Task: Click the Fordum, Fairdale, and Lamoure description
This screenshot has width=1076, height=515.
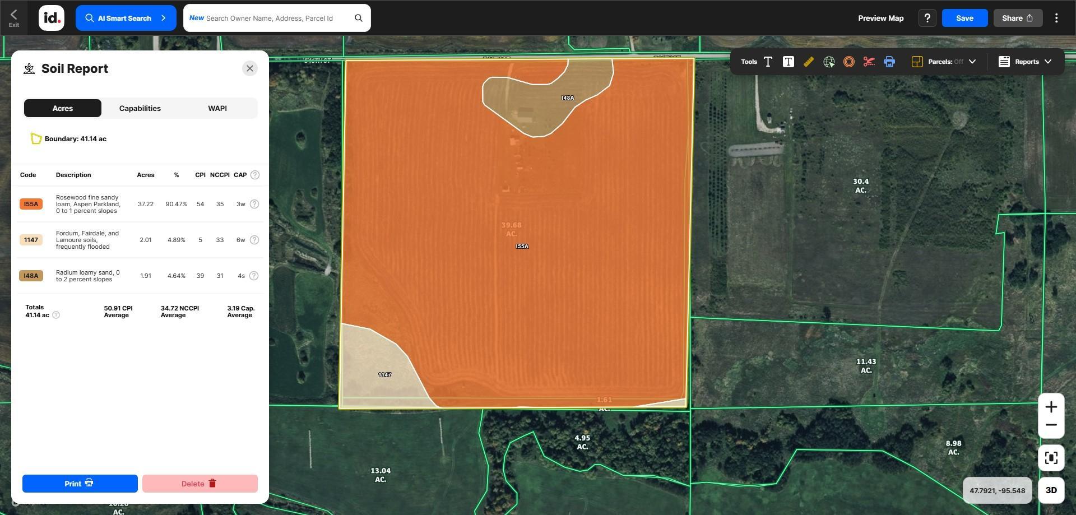Action: coord(87,240)
